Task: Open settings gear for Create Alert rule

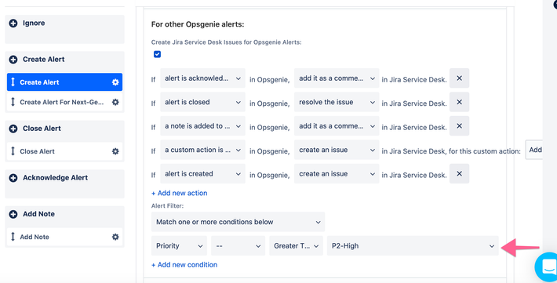Action: click(x=115, y=82)
